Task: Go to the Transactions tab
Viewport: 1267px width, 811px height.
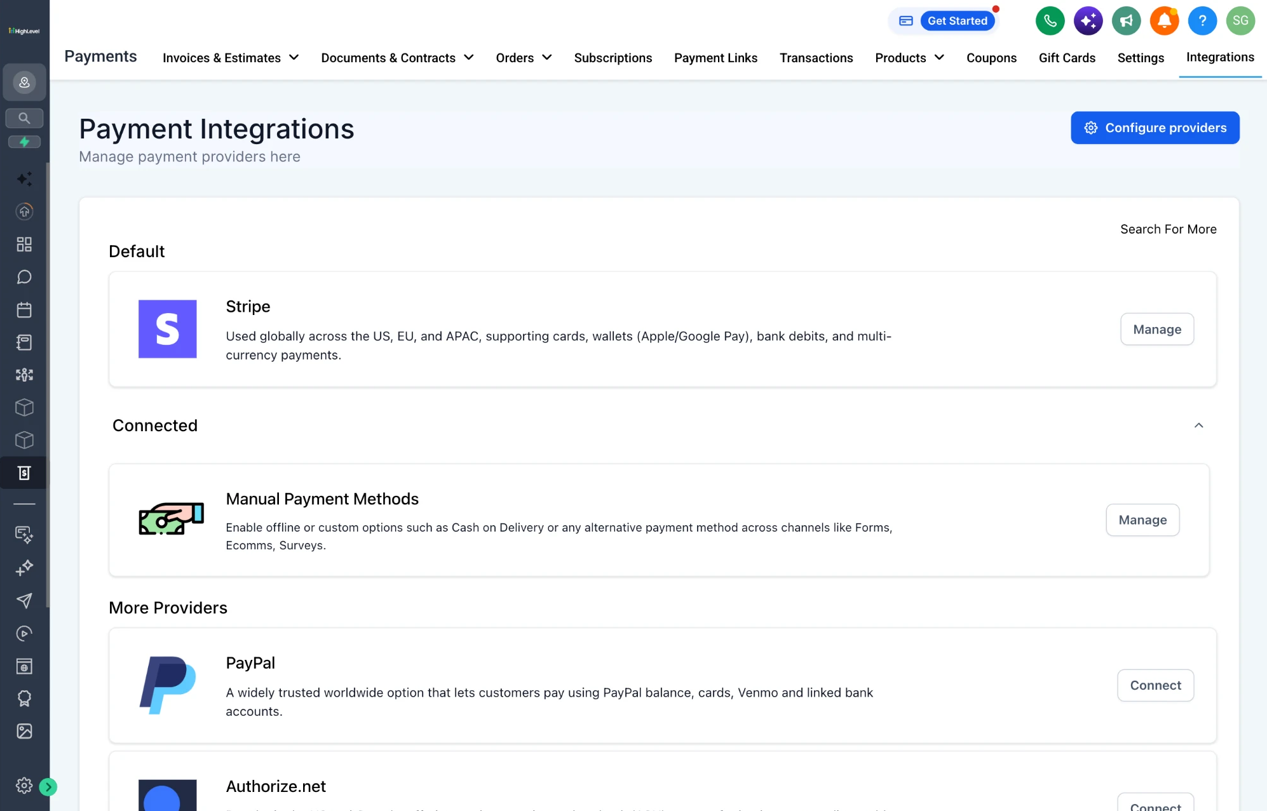Action: point(816,58)
